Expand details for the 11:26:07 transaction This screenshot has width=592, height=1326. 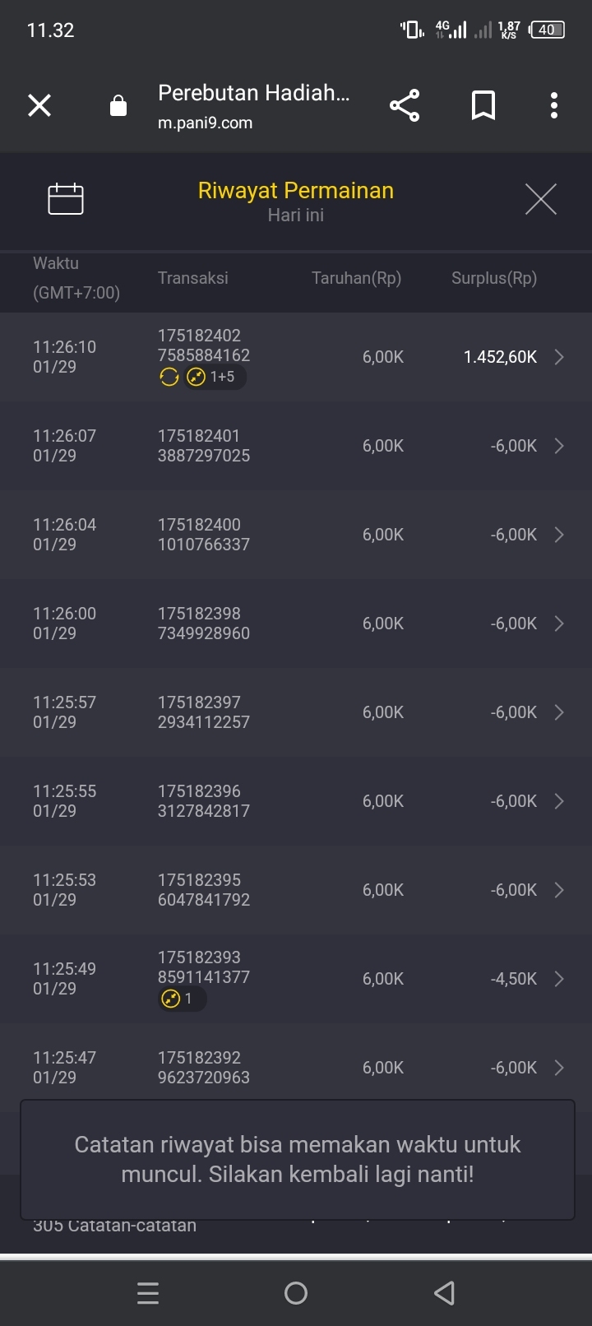pos(559,446)
